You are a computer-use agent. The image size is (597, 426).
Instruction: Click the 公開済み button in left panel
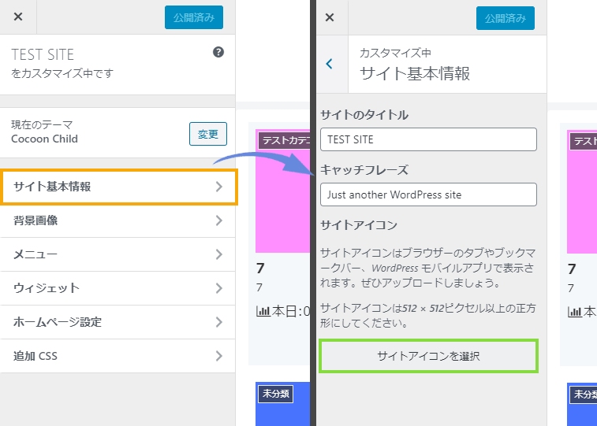[x=194, y=17]
